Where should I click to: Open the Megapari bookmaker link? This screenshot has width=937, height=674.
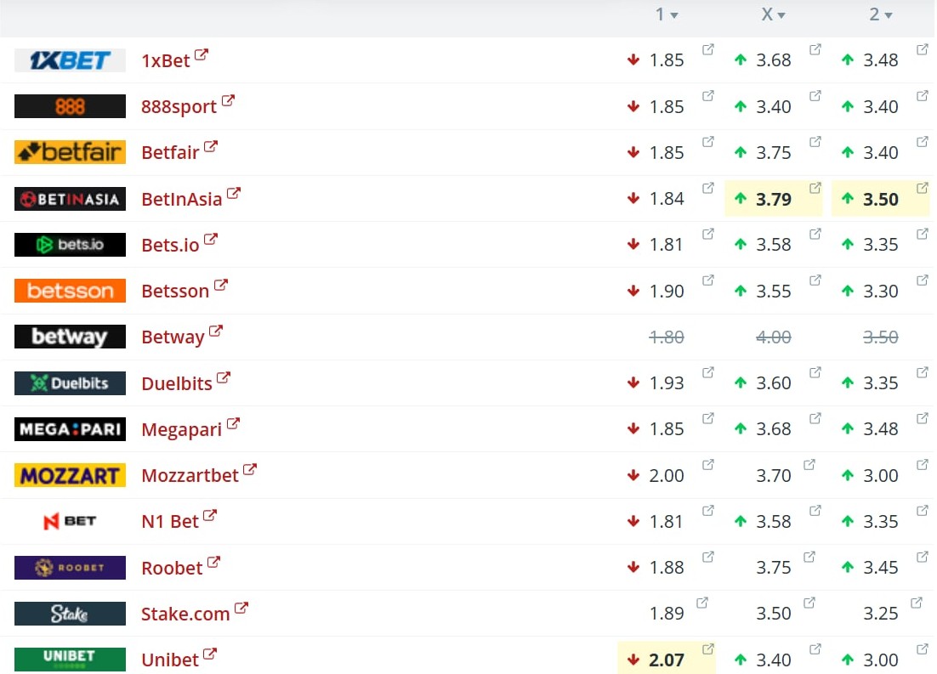point(182,429)
